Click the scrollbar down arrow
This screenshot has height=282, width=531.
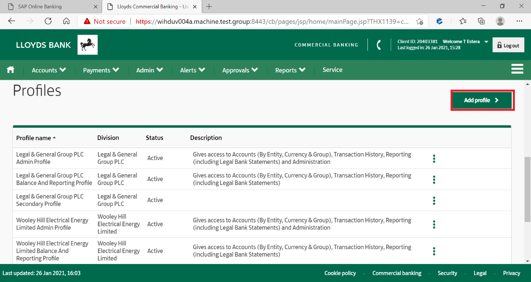point(527,261)
